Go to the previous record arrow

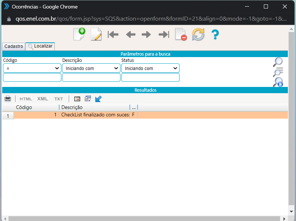click(x=130, y=35)
